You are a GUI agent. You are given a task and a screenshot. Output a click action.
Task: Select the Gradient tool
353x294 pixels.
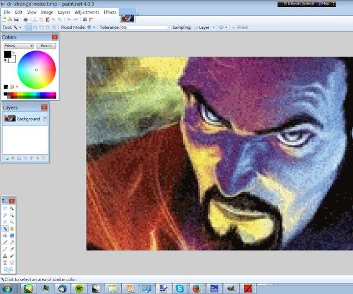point(12,236)
